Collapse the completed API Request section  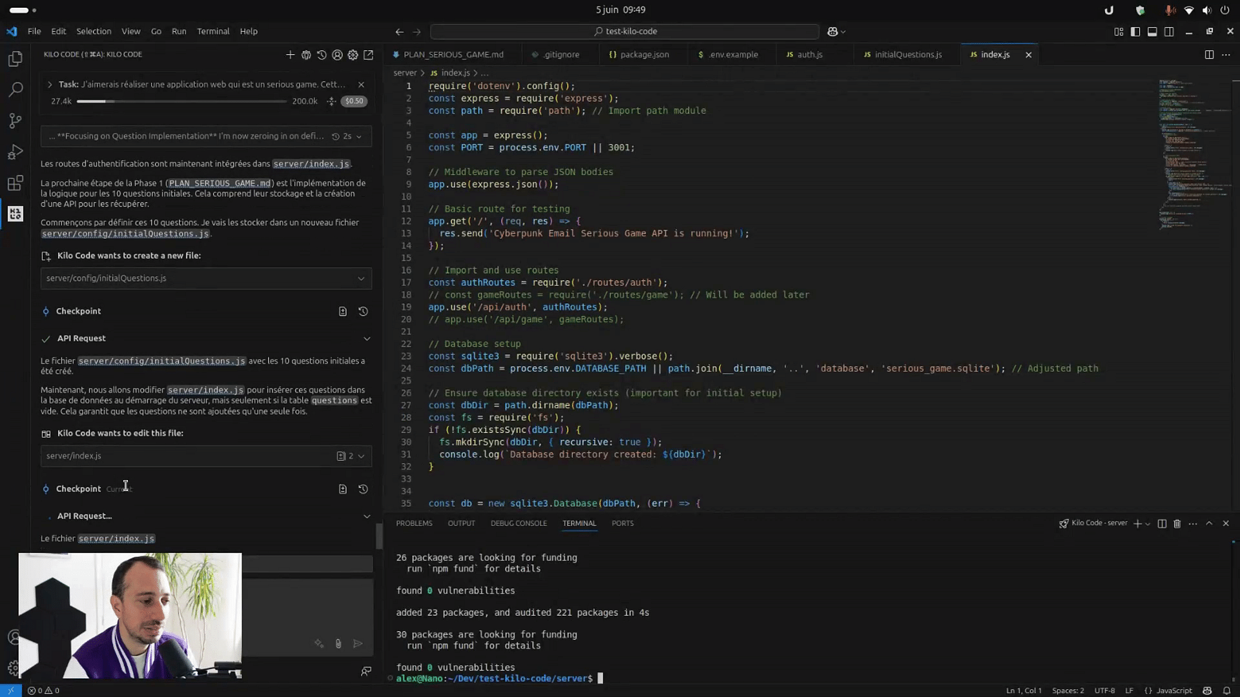[x=367, y=338]
